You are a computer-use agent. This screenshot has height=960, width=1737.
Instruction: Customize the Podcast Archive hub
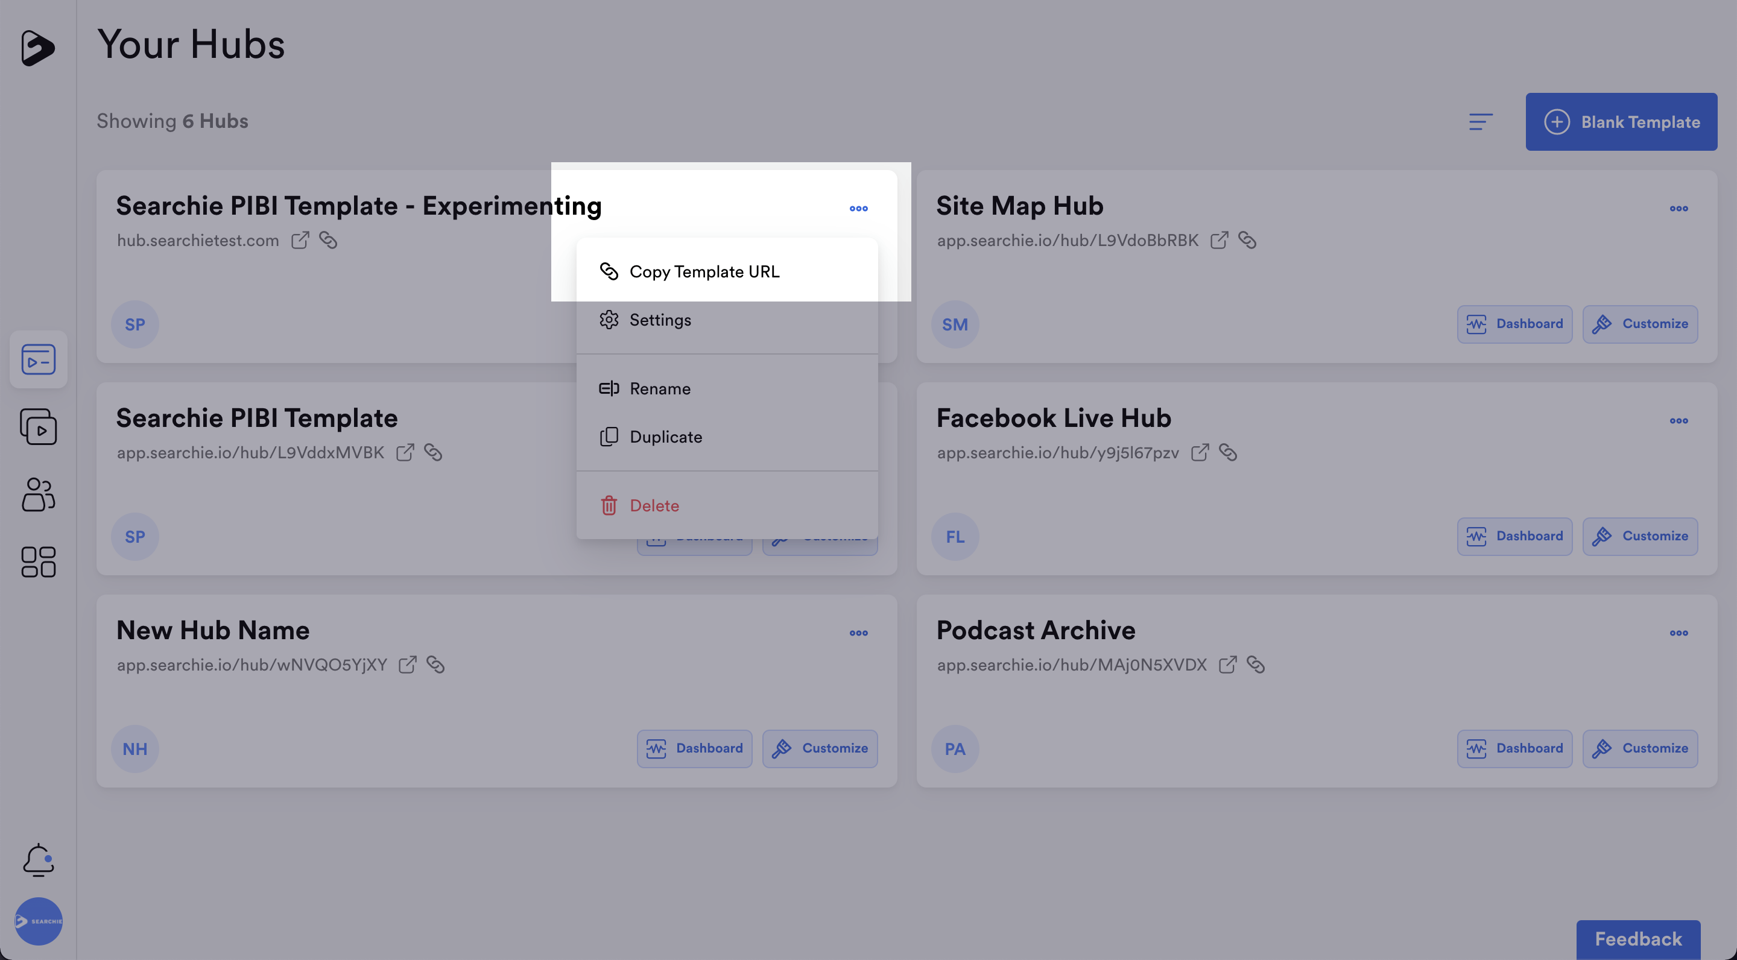pyautogui.click(x=1640, y=749)
